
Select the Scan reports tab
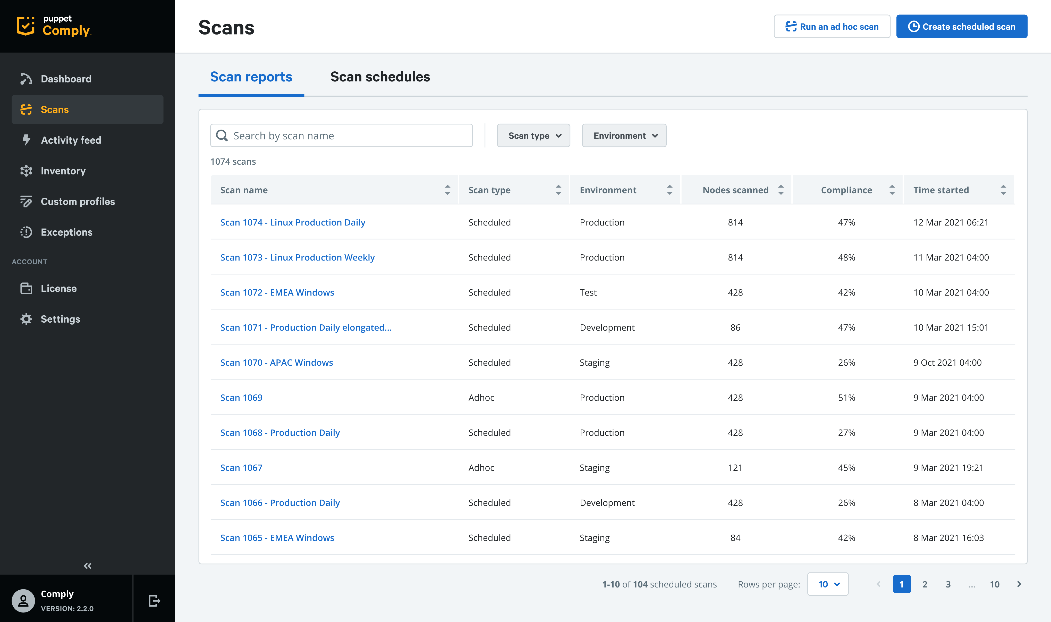pyautogui.click(x=251, y=77)
